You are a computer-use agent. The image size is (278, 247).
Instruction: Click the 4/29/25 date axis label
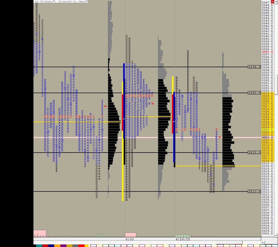tap(183, 239)
